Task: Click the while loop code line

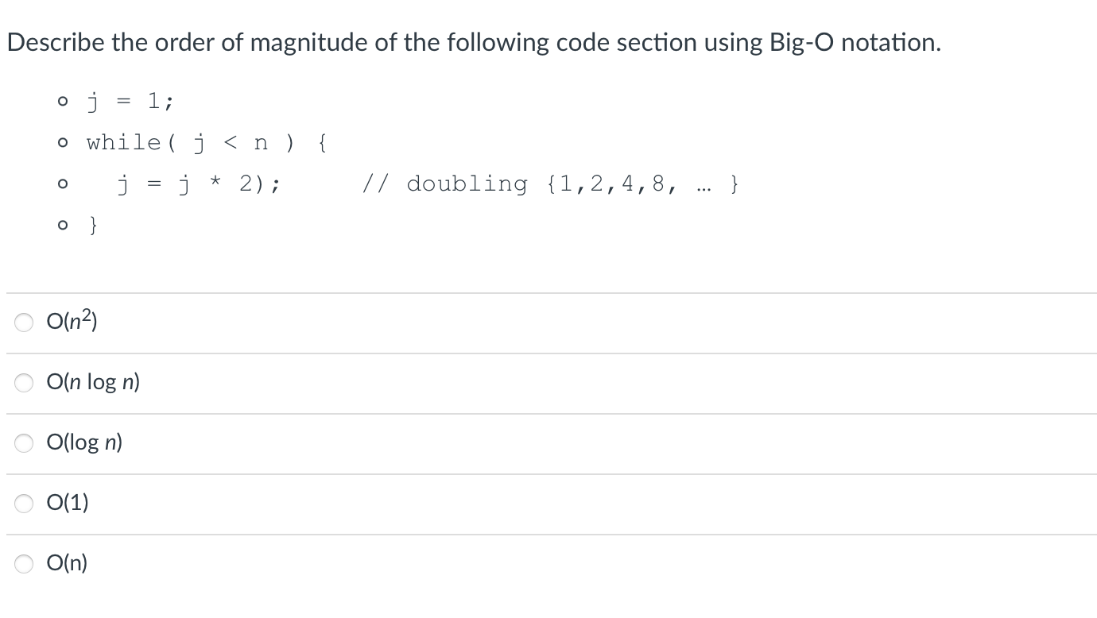Action: (x=205, y=142)
